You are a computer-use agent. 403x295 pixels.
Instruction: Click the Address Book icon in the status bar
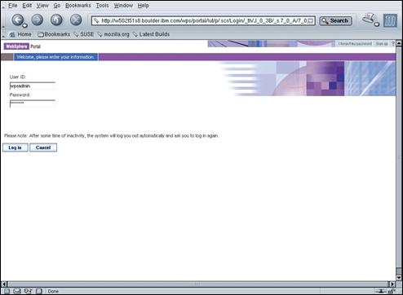[x=39, y=291]
